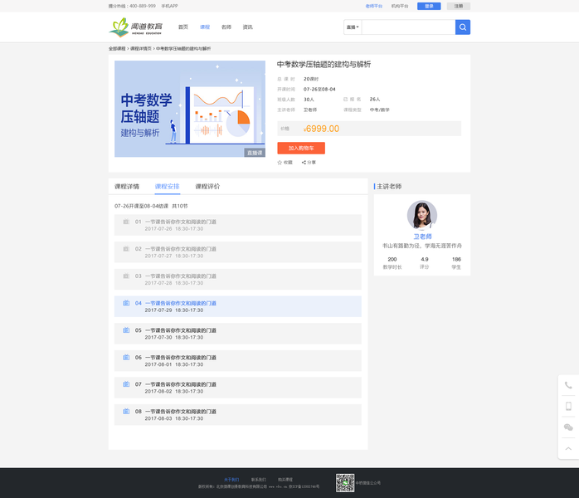Viewport: 579px width, 498px height.
Task: Click the blue search magnifier button
Action: click(462, 27)
